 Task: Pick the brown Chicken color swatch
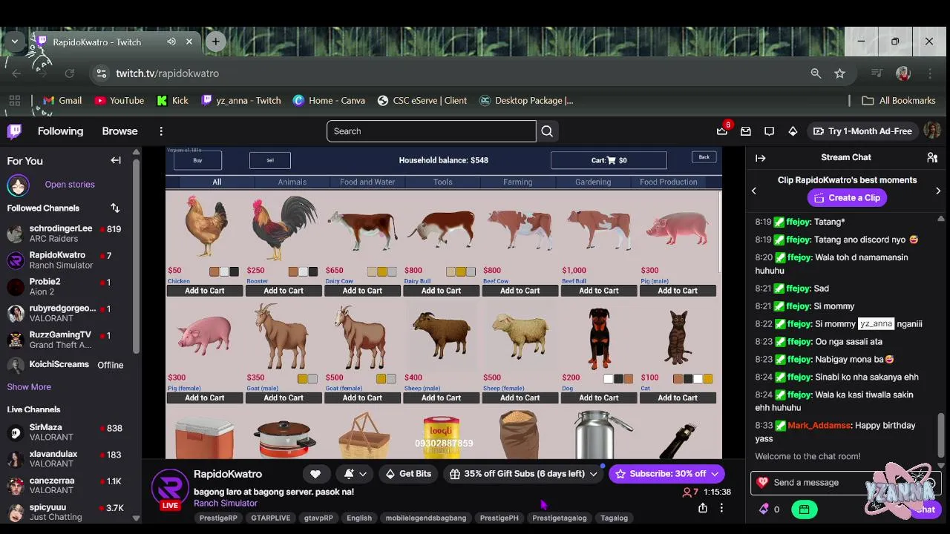click(x=214, y=272)
